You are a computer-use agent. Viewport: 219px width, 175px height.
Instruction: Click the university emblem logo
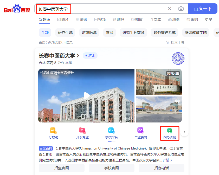[x=178, y=59]
